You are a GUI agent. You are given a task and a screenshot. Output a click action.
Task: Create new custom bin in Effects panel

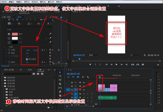(x=49, y=107)
